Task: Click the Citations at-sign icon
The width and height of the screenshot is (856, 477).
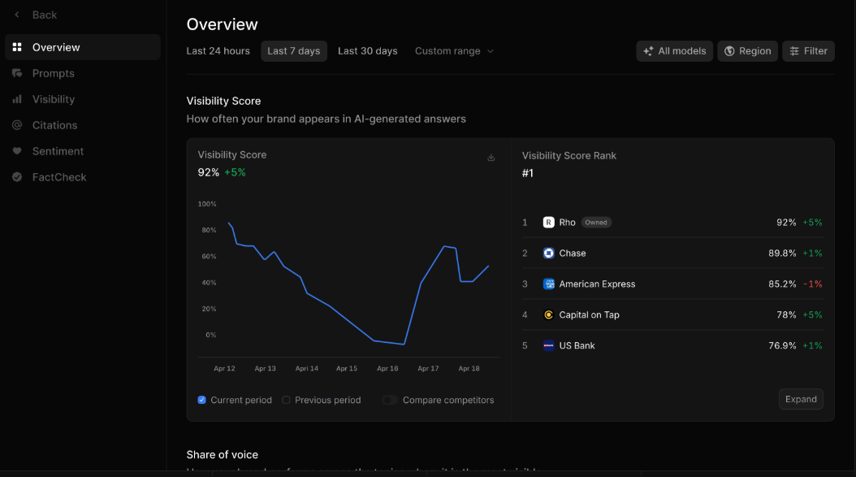Action: (17, 125)
